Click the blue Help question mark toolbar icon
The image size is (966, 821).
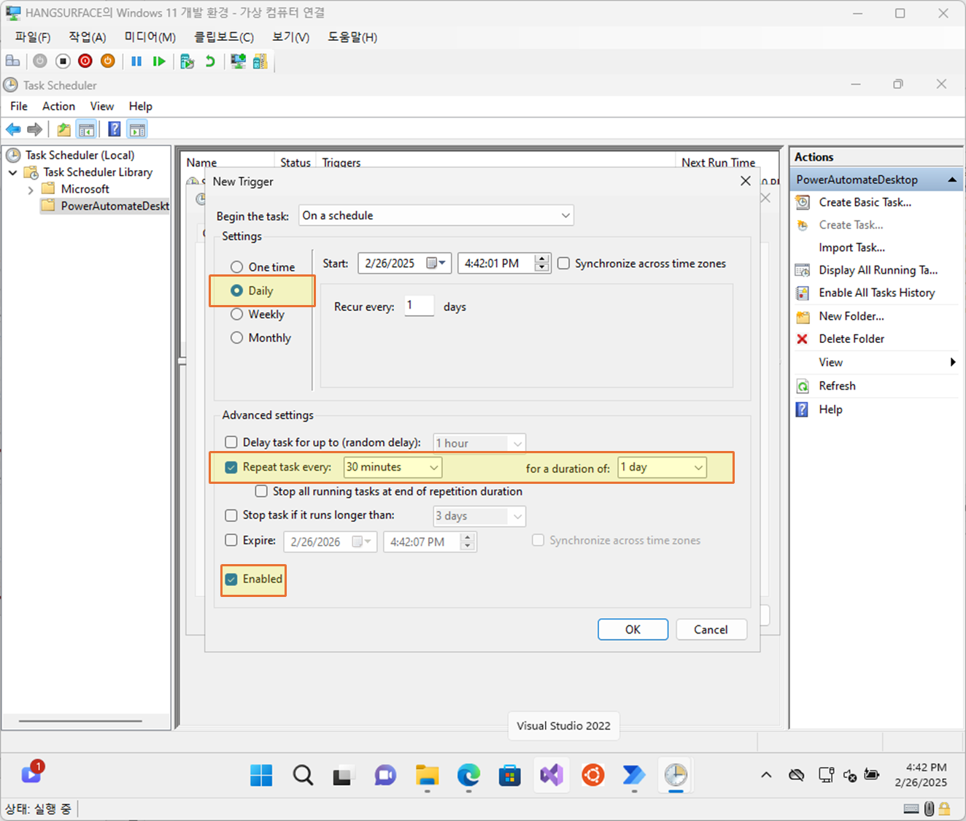(115, 130)
